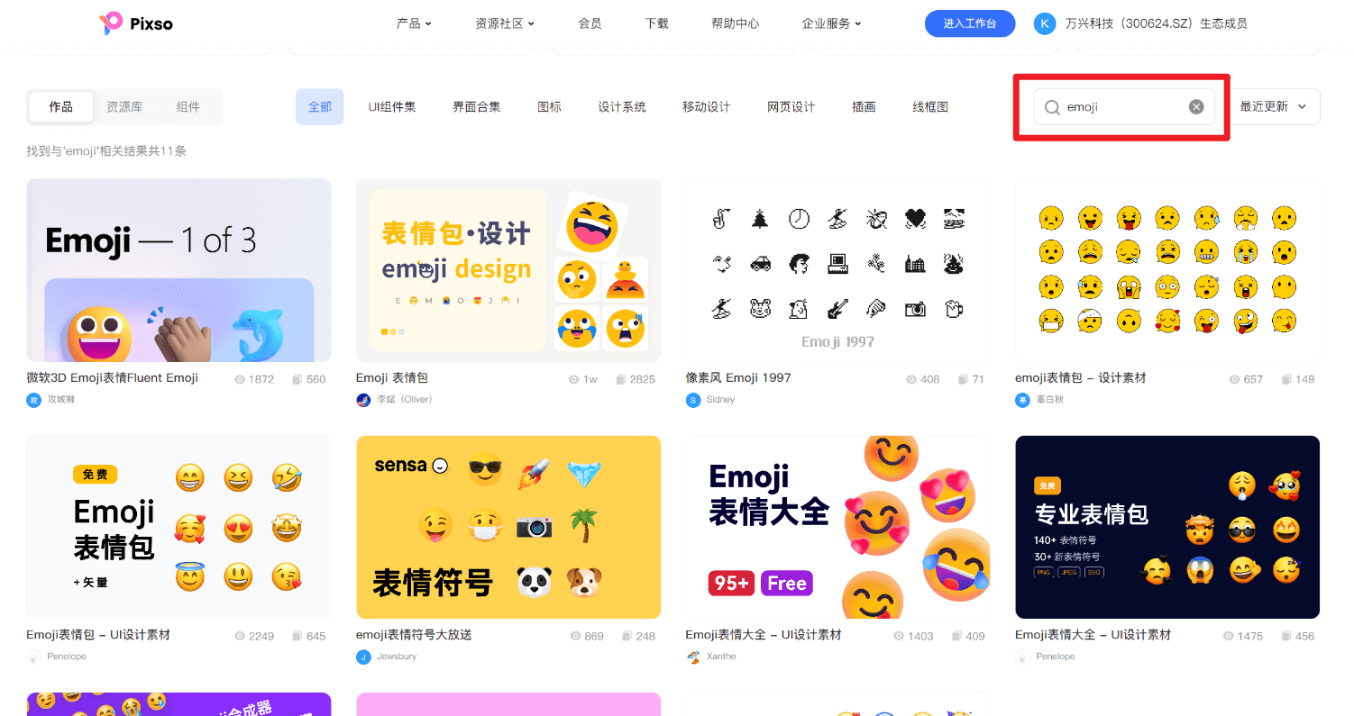
Task: Click Xanthe's avatar under Emoji表情大全 card
Action: pyautogui.click(x=691, y=657)
